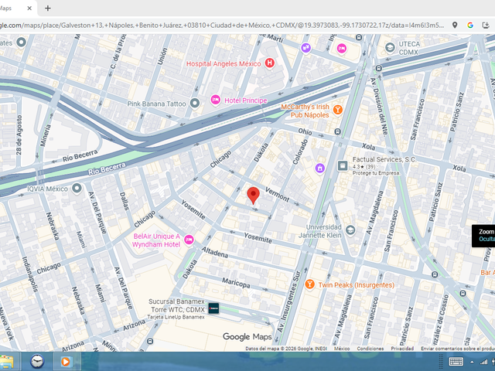Viewport: 495px width, 371px height.
Task: Open a new browser tab
Action: [x=48, y=9]
